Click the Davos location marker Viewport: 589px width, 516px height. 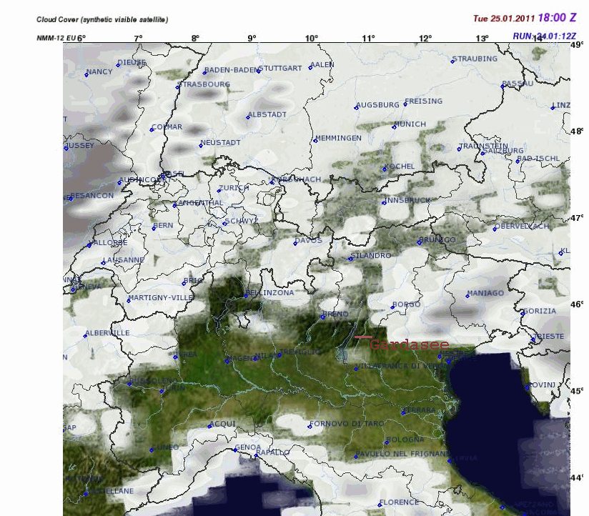[294, 244]
